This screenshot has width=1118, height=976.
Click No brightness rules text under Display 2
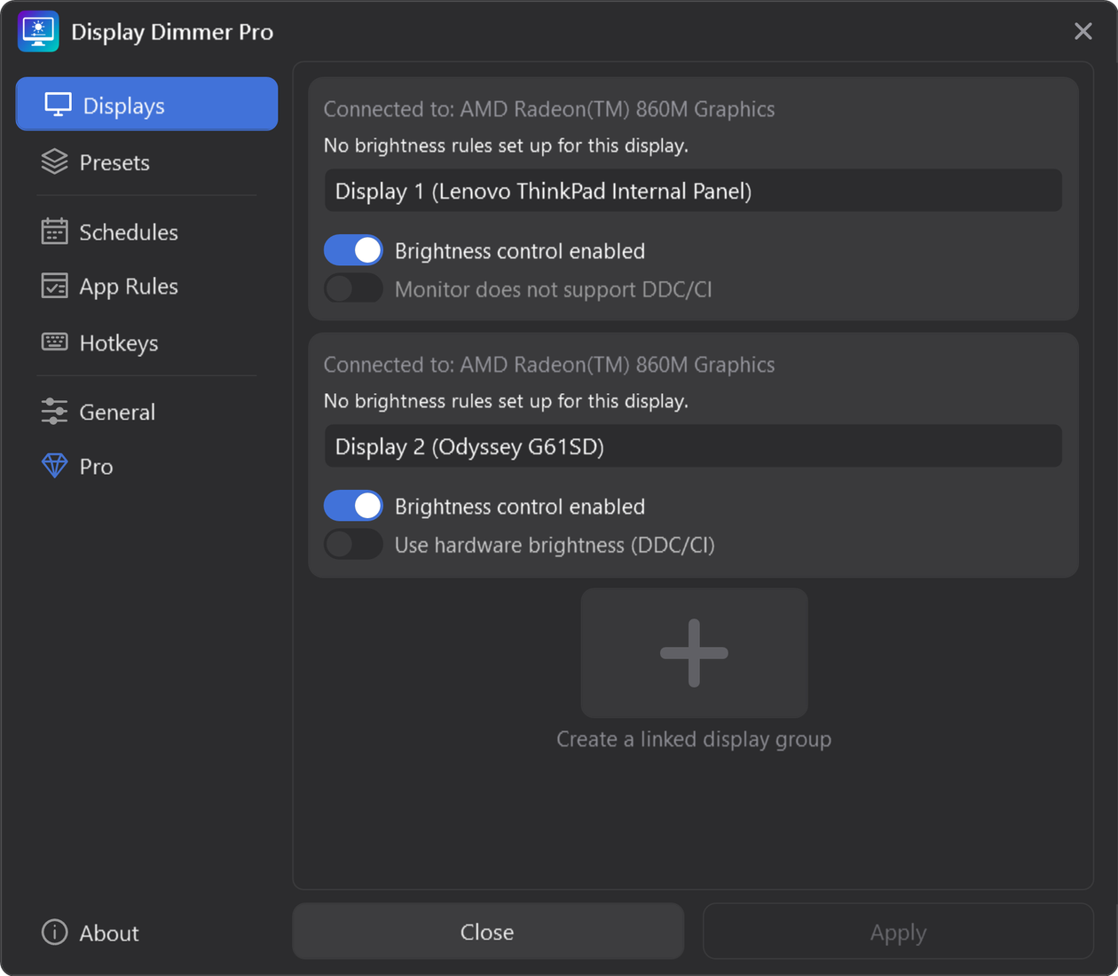(506, 401)
